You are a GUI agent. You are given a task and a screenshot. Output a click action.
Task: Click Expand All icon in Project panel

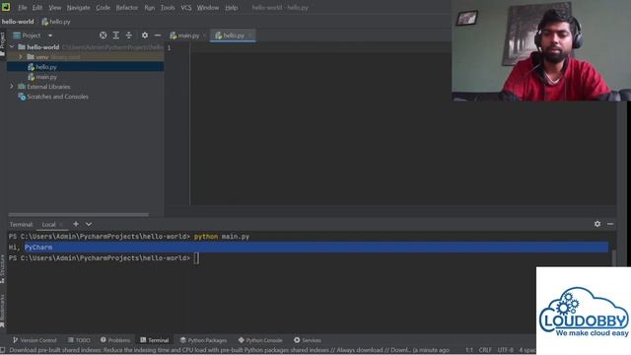click(116, 35)
